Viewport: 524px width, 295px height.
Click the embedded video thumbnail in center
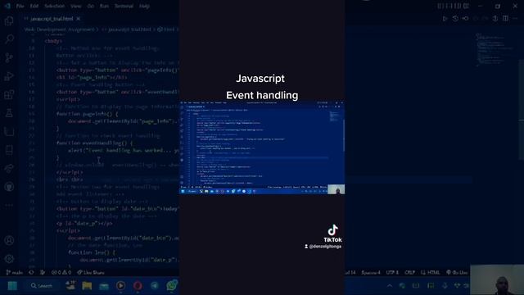point(262,147)
